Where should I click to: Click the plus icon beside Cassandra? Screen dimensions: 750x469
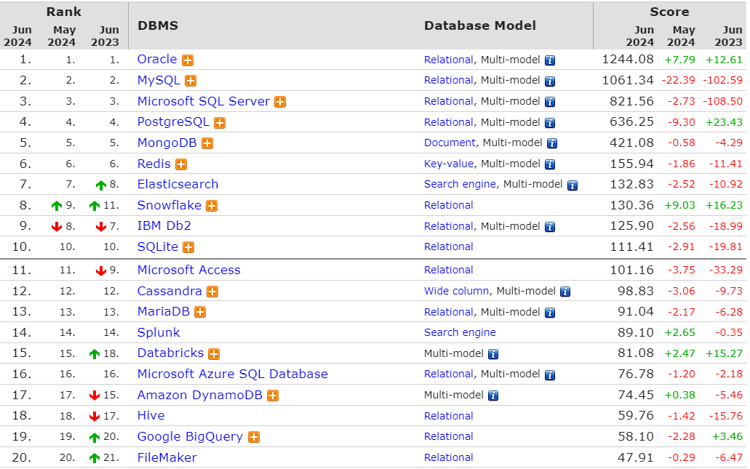click(212, 292)
